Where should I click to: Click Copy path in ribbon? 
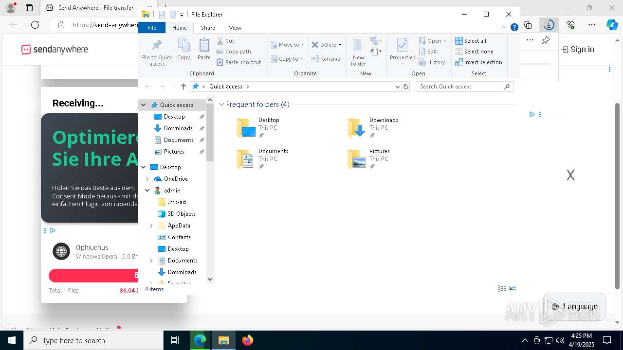(234, 52)
